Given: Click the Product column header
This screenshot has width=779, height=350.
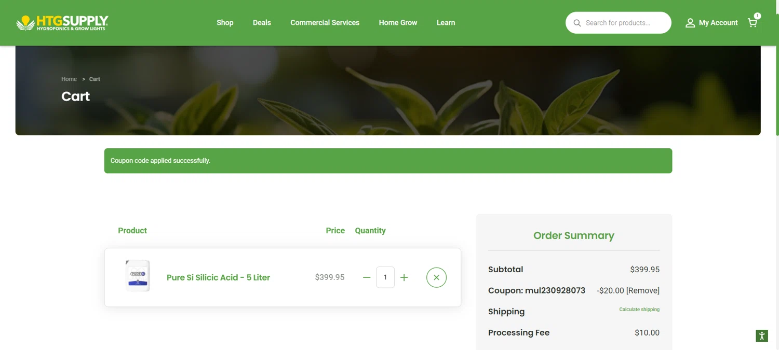Looking at the screenshot, I should (x=132, y=231).
